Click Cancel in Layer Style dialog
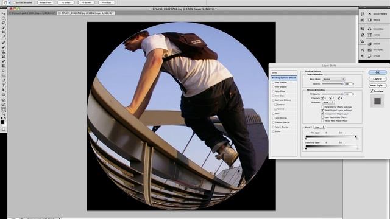 pyautogui.click(x=377, y=78)
